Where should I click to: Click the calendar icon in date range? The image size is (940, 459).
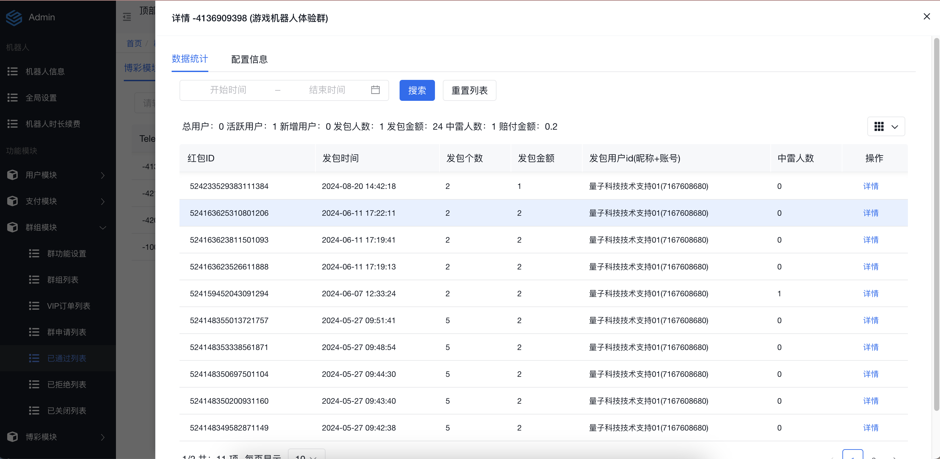[x=375, y=90]
